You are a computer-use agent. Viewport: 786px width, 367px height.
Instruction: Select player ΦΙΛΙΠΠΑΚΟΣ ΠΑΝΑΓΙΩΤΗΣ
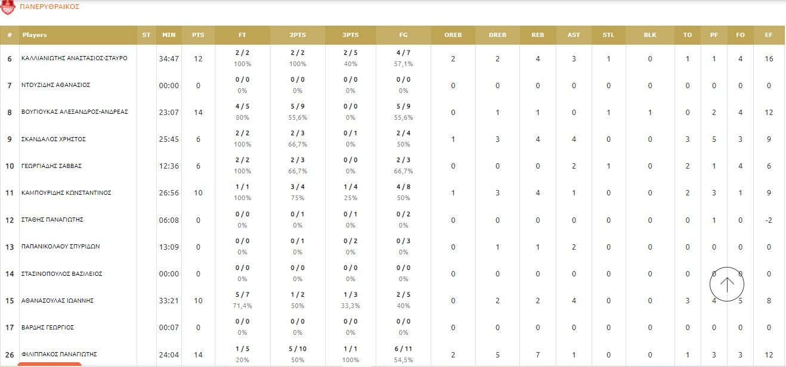coord(59,354)
